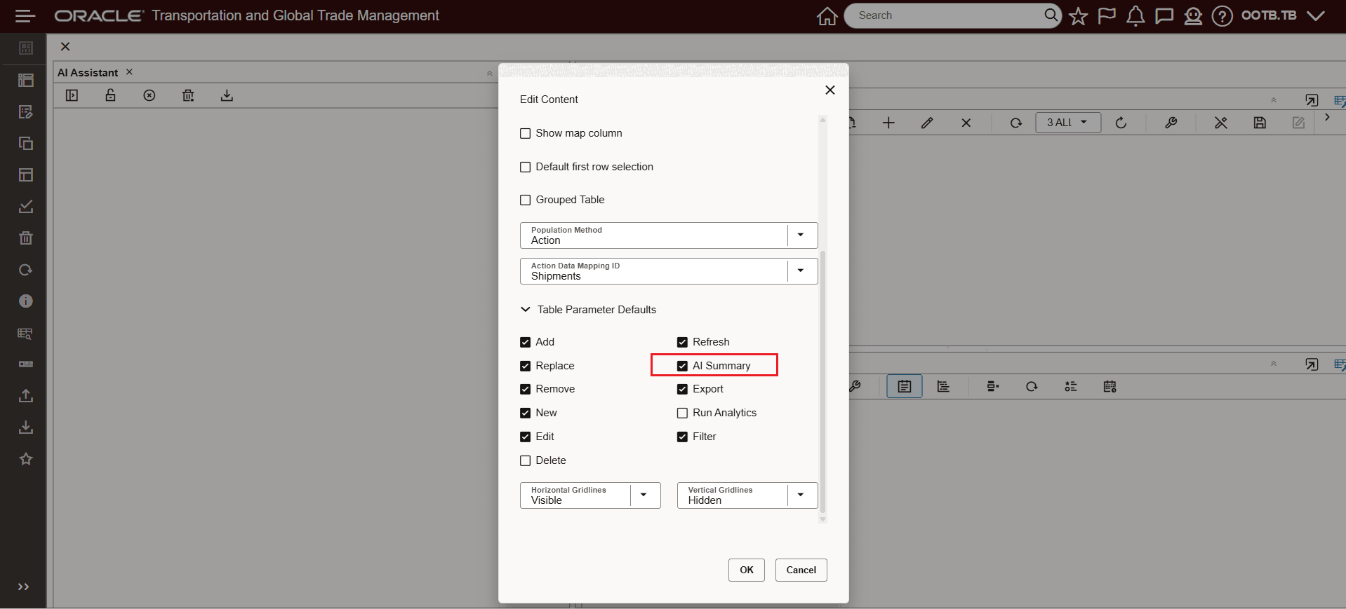Uncheck the Add checkbox

(x=525, y=342)
